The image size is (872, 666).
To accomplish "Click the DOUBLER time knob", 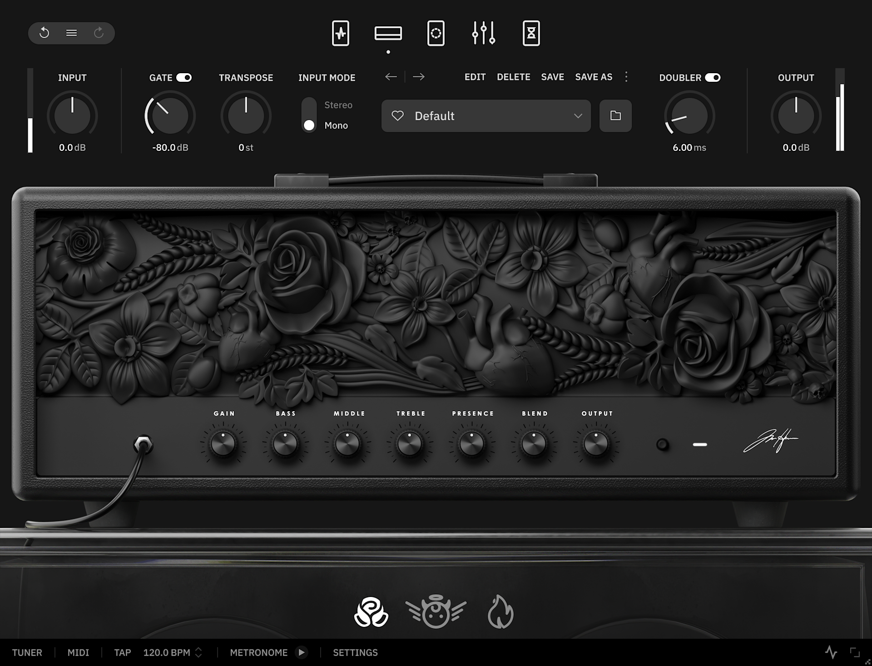I will pos(689,115).
